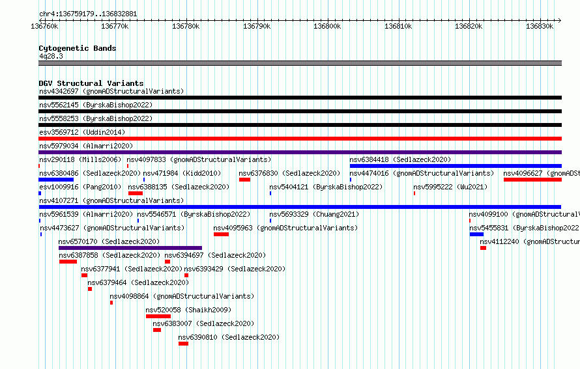Click nsv6393429 Sedlazeck2020 label

[x=235, y=269]
